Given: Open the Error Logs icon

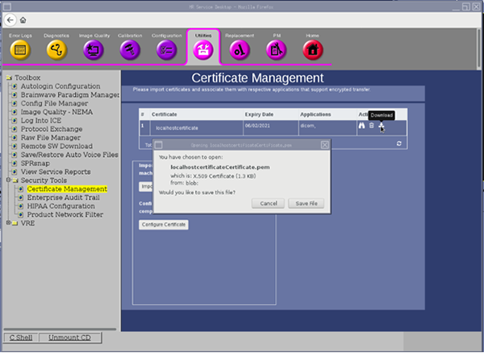Looking at the screenshot, I should point(20,50).
